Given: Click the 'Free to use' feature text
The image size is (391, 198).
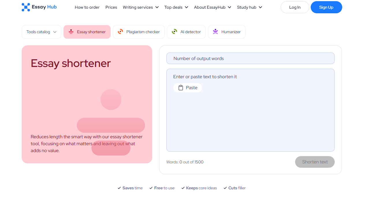Looking at the screenshot, I should pos(164,188).
